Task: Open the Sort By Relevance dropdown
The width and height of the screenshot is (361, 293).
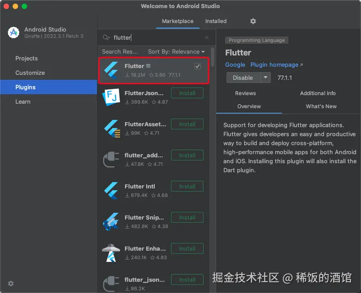Action: click(176, 52)
